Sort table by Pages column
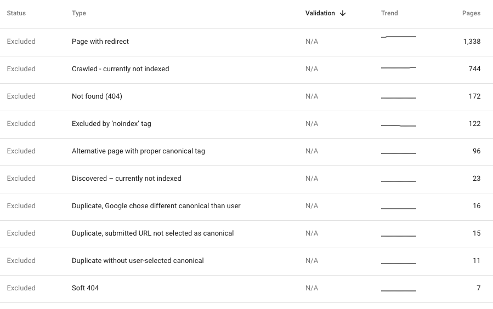 point(471,13)
